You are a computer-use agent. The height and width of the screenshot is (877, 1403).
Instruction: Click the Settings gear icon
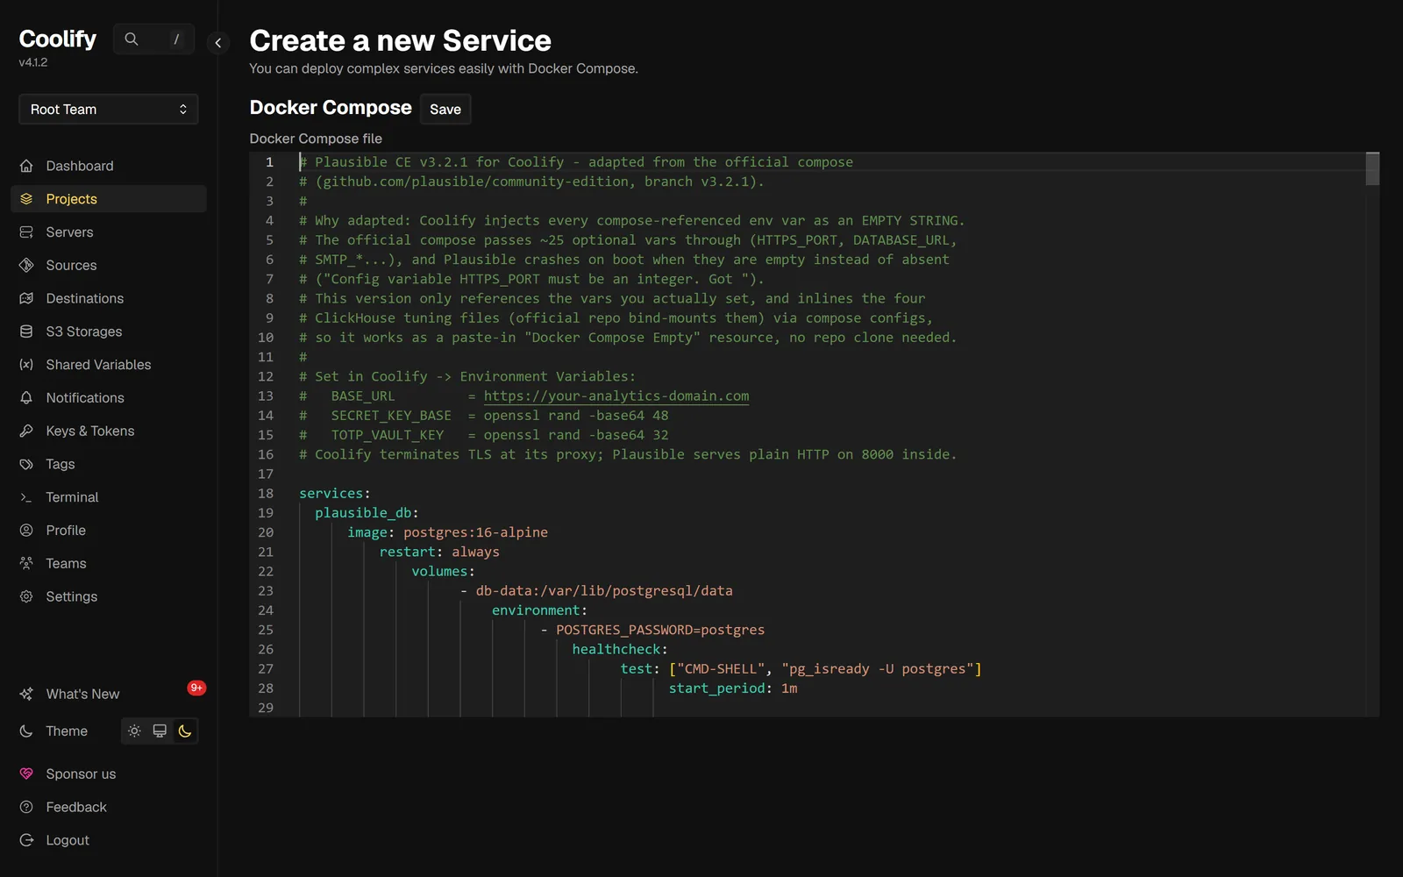26,596
